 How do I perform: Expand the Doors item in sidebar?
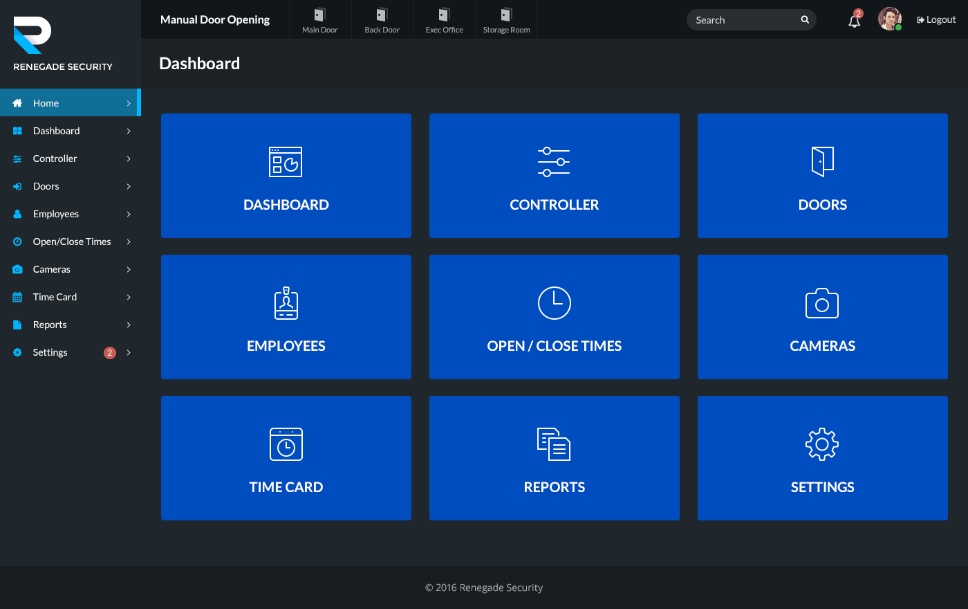pyautogui.click(x=129, y=186)
